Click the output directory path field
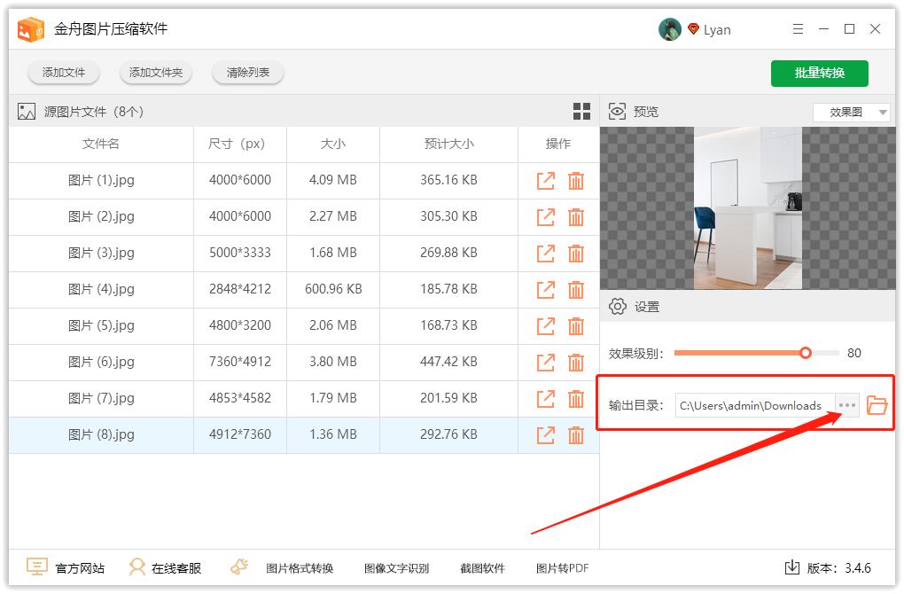The width and height of the screenshot is (904, 594). coord(749,405)
